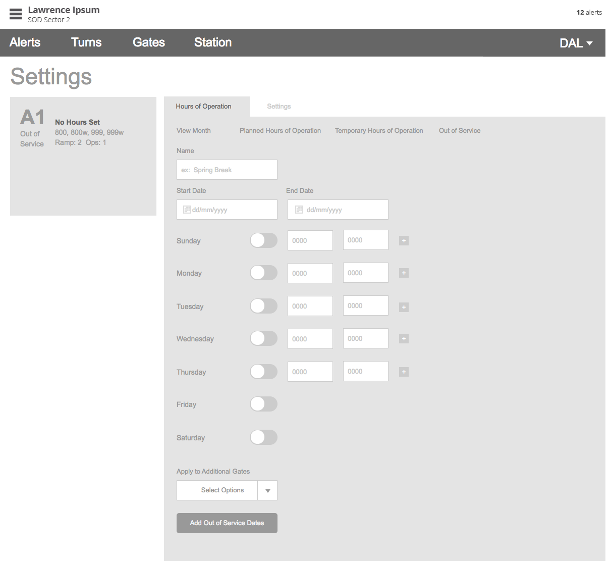611x561 pixels.
Task: Click Sunday first time field
Action: 310,240
